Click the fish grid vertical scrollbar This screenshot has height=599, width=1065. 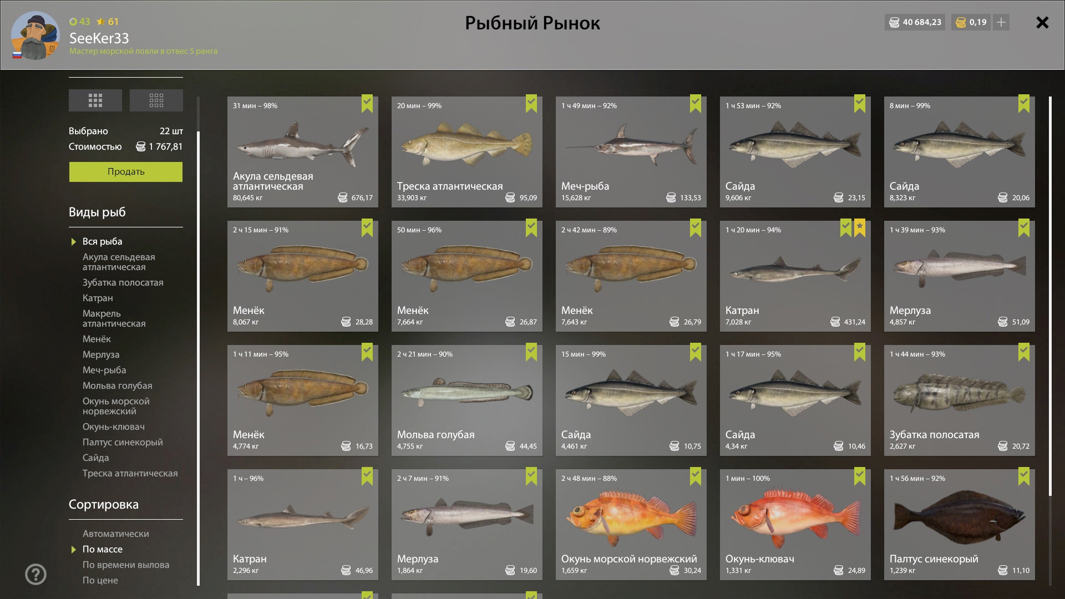point(1050,297)
